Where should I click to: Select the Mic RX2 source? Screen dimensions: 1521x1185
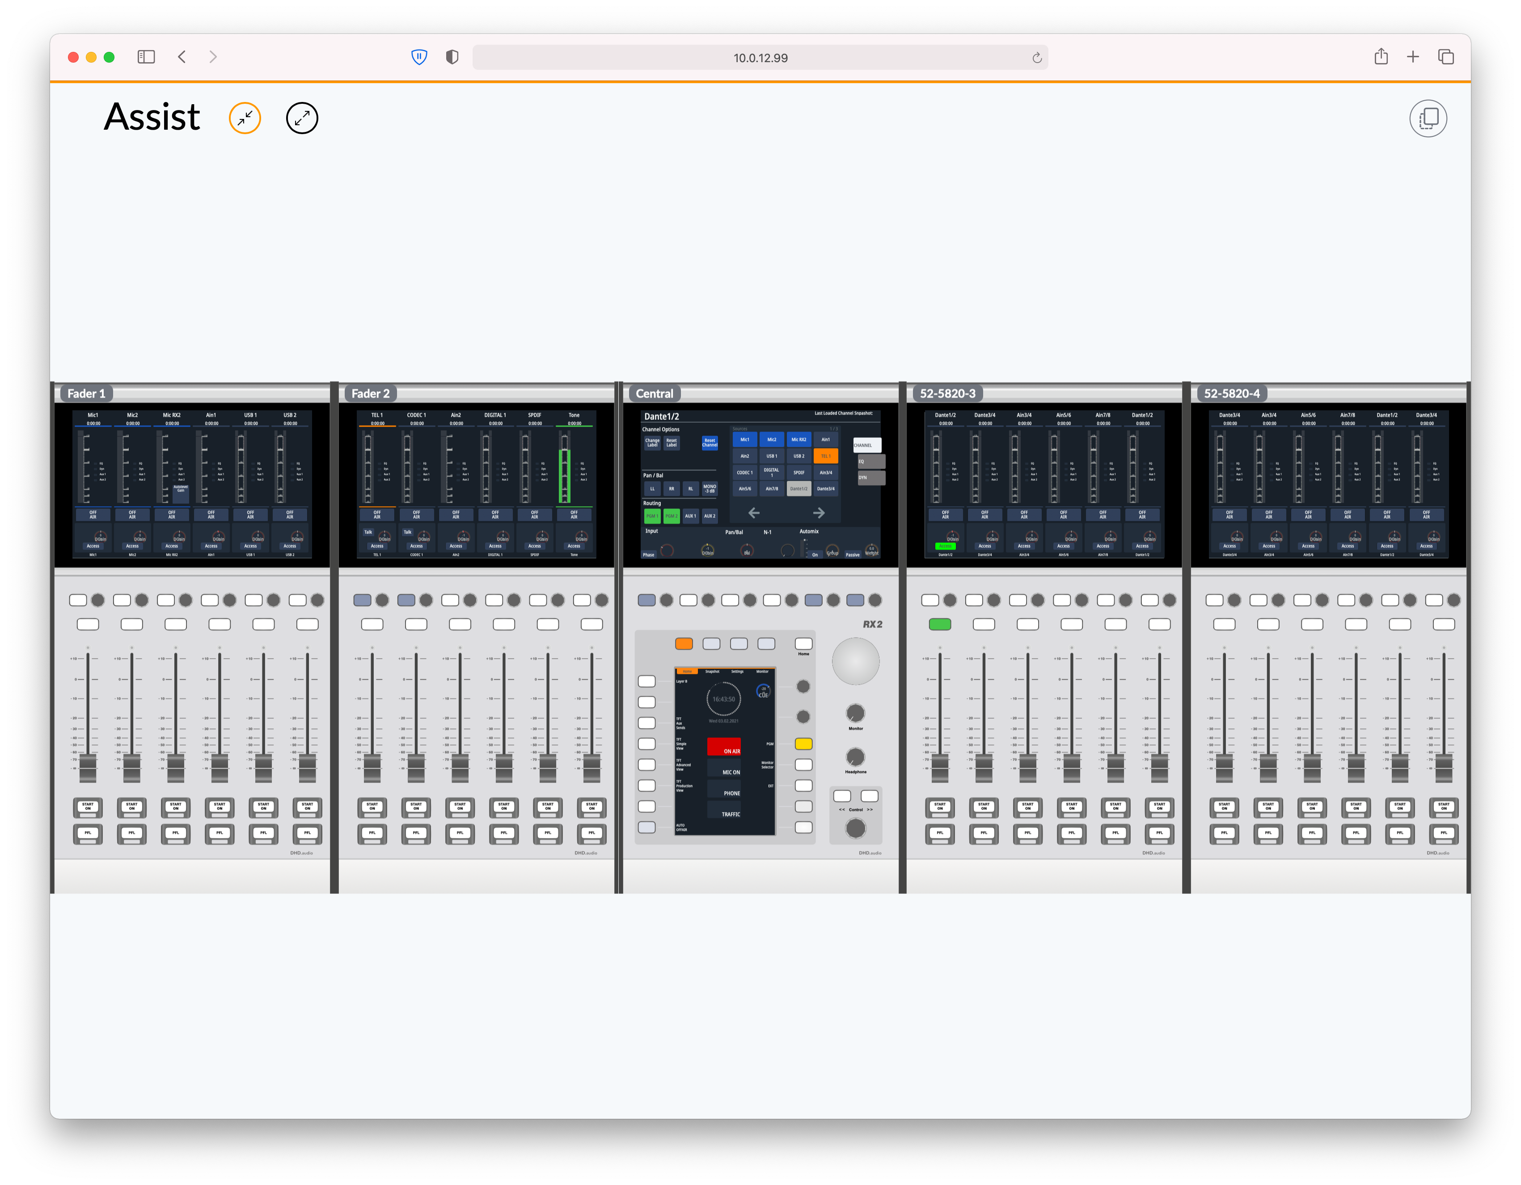point(799,440)
